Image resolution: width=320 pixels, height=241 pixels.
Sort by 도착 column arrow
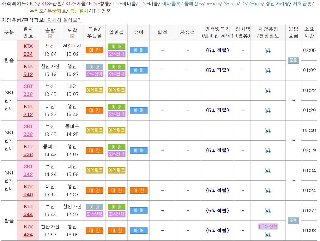tap(72, 36)
